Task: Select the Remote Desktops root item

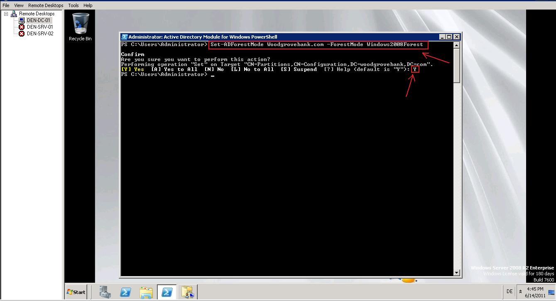Action: pos(37,14)
